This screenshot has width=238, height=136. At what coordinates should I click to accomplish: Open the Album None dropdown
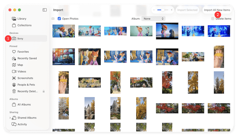point(153,19)
